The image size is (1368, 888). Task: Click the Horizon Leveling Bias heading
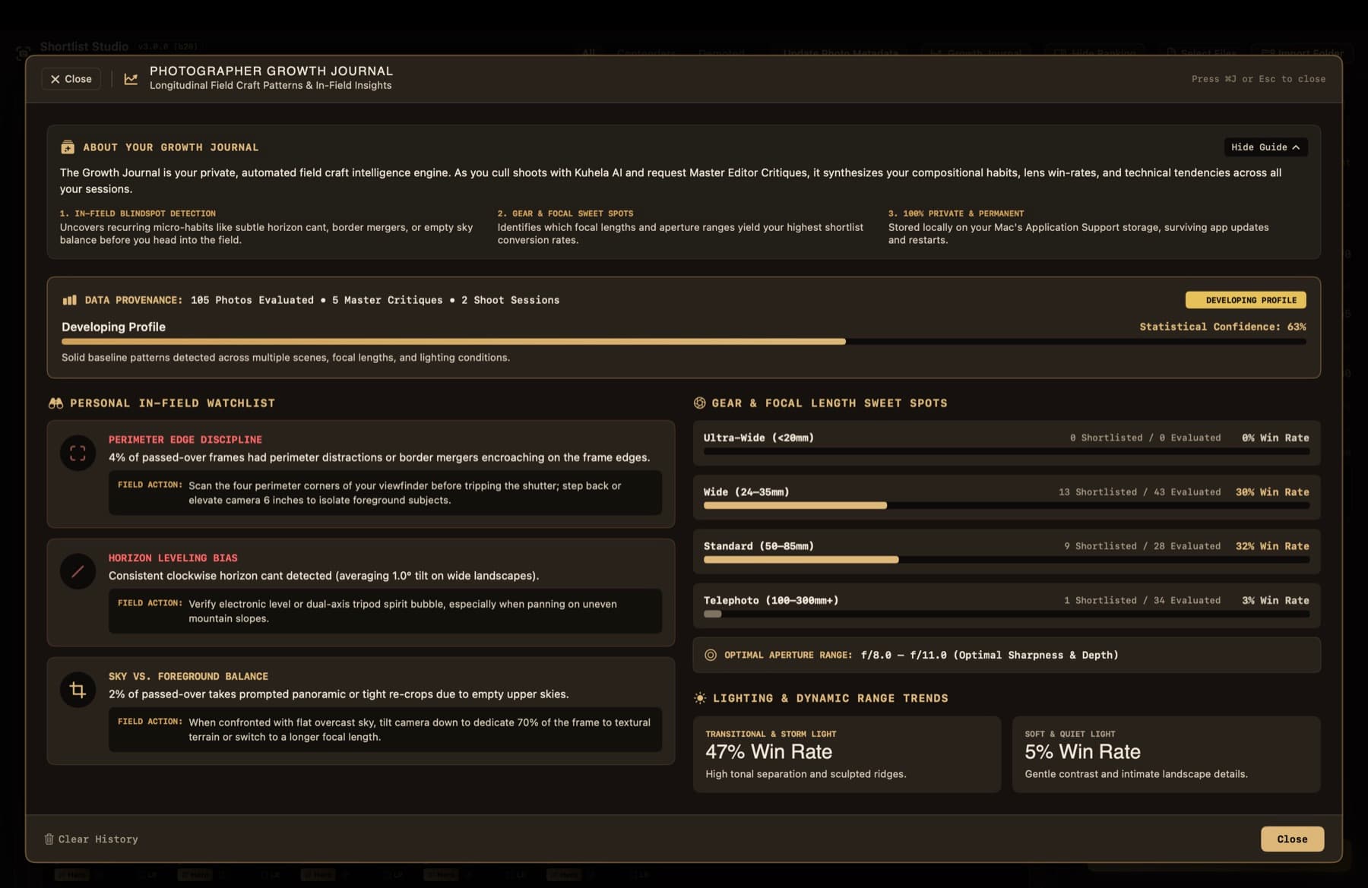point(173,558)
